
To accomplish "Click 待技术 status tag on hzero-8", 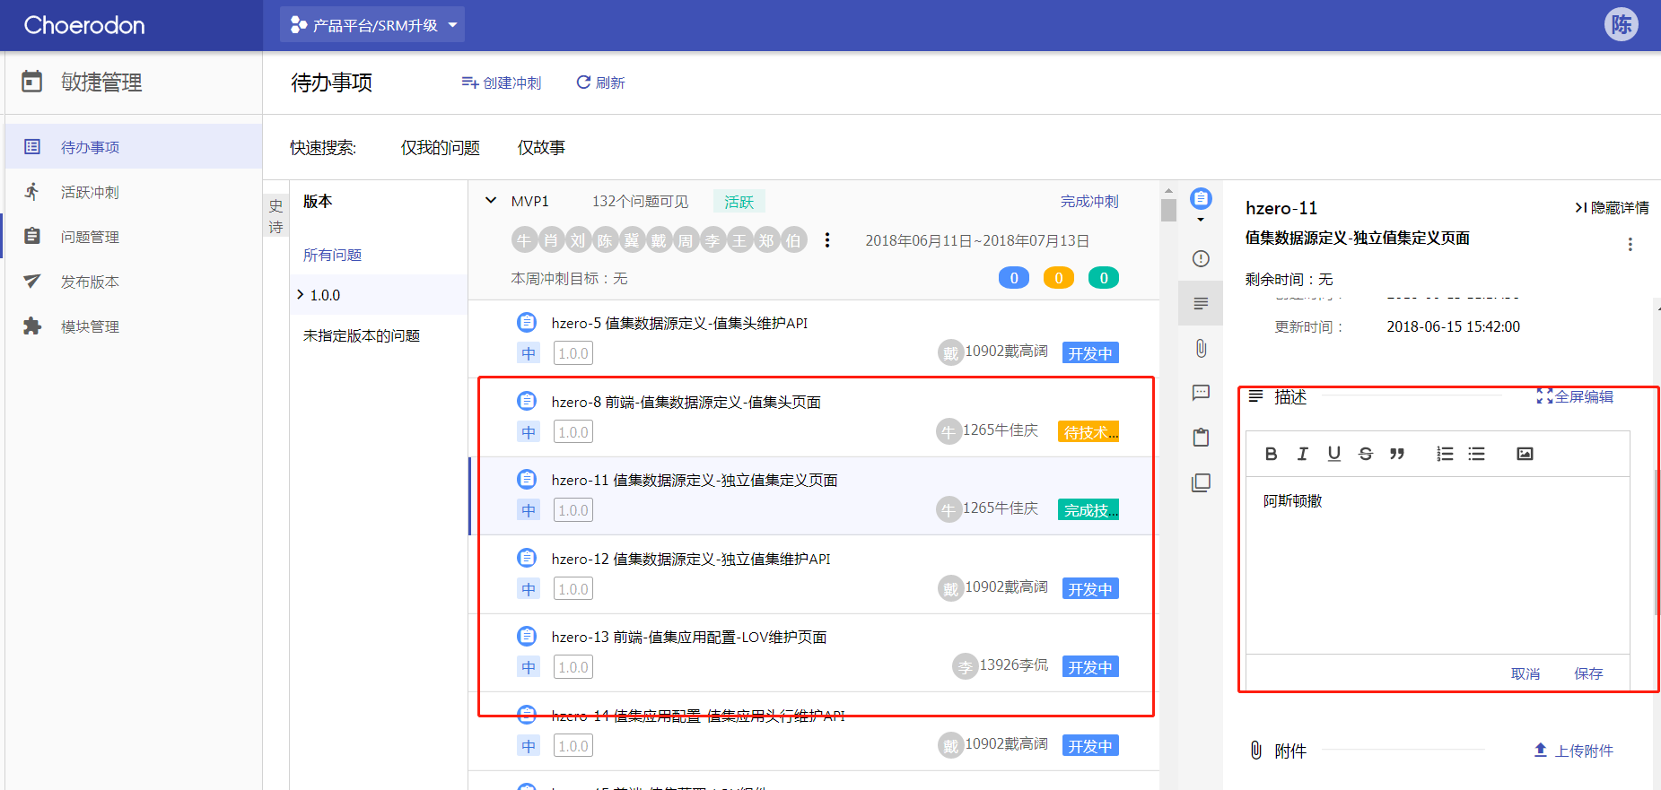I will [x=1088, y=432].
